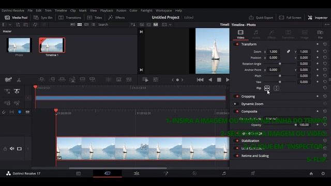Toggle the Inspector panel
Image resolution: width=331 pixels, height=186 pixels.
318,18
